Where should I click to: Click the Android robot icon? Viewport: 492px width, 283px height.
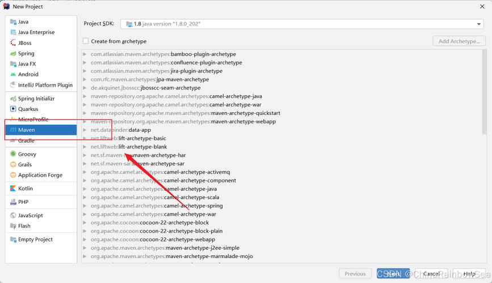click(x=13, y=75)
